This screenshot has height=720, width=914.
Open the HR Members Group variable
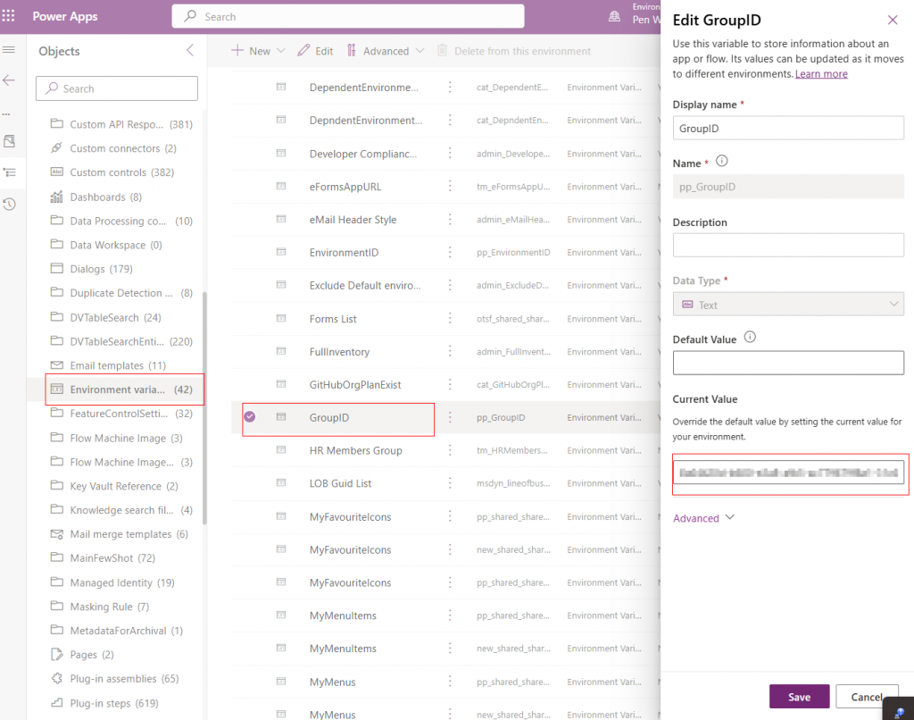[x=355, y=450]
